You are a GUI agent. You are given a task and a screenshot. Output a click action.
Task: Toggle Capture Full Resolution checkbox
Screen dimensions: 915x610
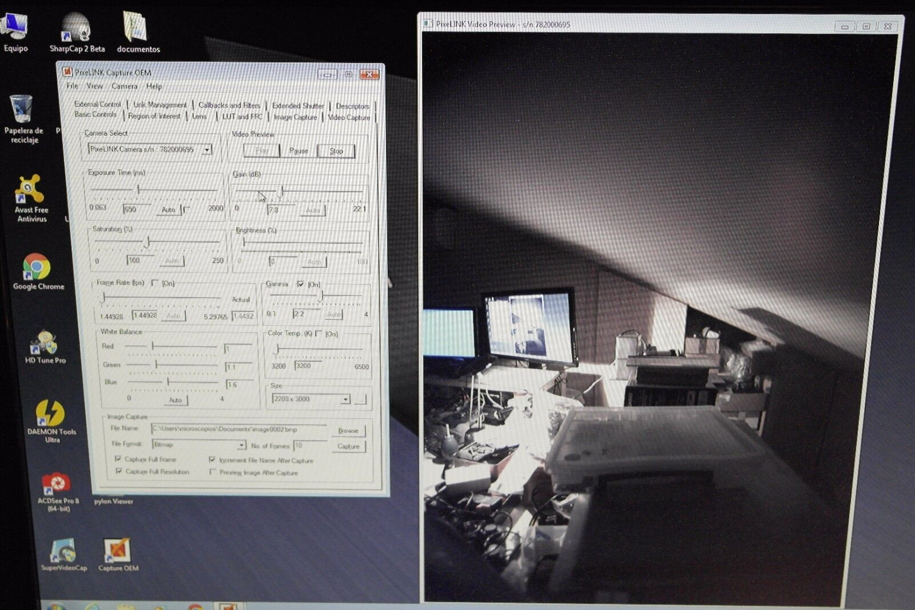pyautogui.click(x=119, y=471)
